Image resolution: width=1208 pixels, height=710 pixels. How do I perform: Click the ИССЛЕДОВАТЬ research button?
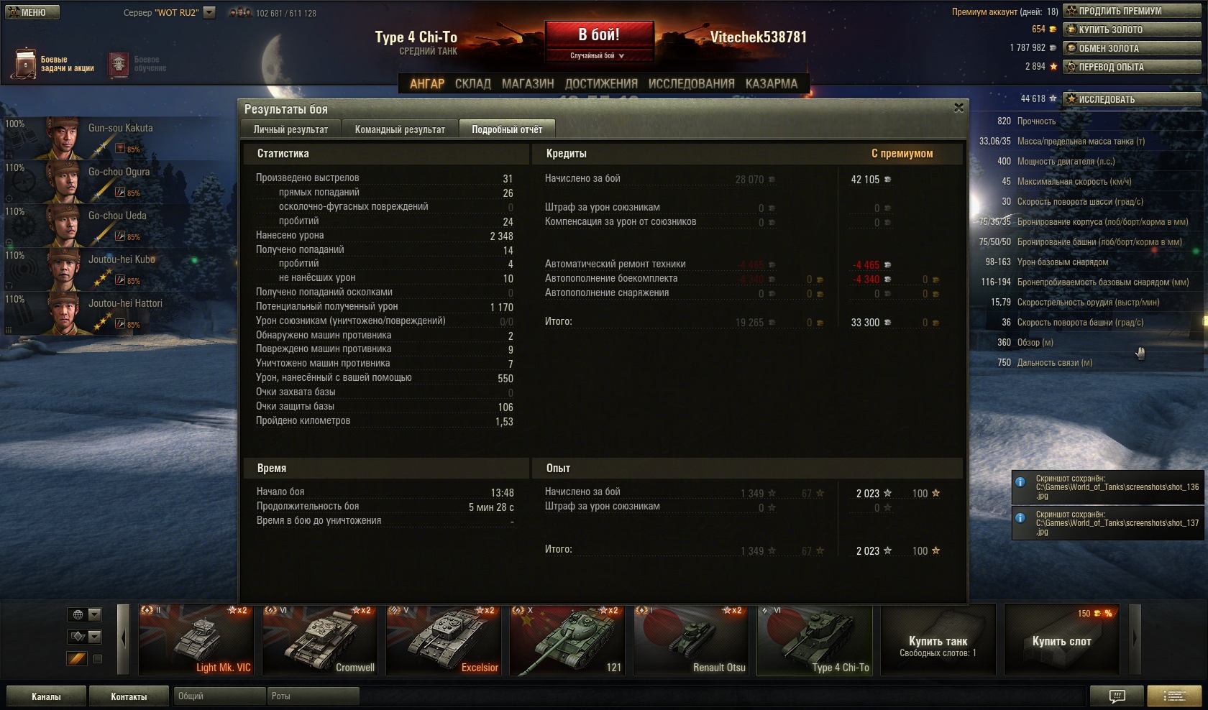point(1132,99)
